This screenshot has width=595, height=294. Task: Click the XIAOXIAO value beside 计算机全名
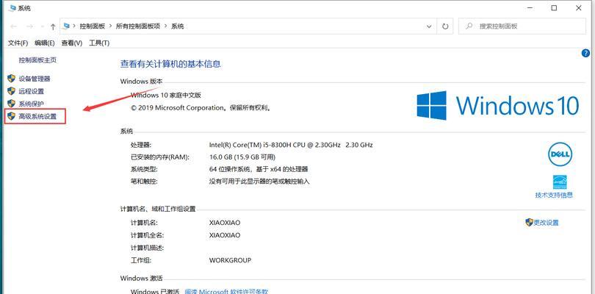pyautogui.click(x=225, y=235)
